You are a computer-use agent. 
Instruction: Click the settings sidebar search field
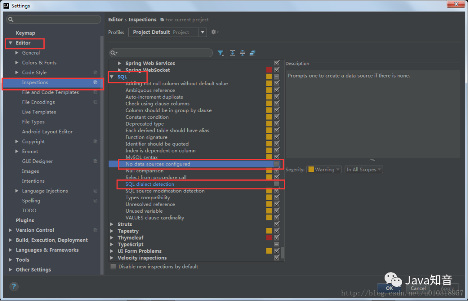(54, 19)
